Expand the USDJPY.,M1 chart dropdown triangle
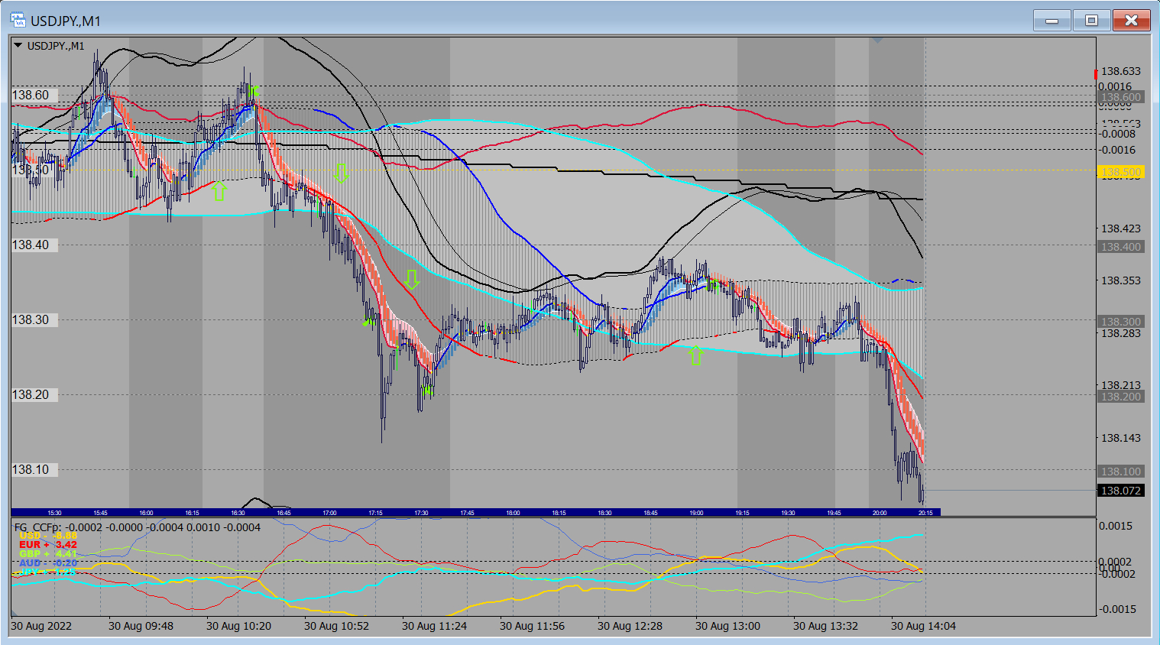Screen dimensions: 1160x645 pos(18,46)
